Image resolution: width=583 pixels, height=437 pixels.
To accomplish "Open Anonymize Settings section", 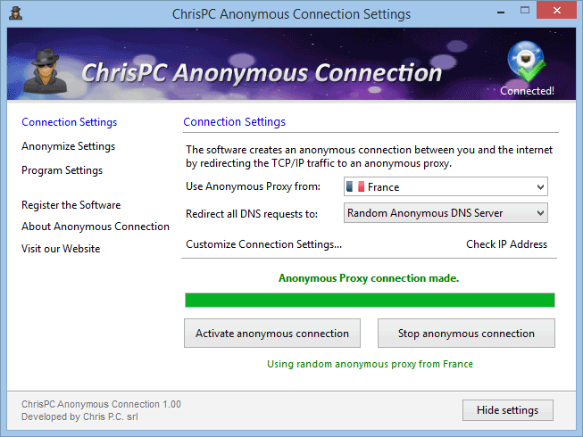I will [x=68, y=146].
